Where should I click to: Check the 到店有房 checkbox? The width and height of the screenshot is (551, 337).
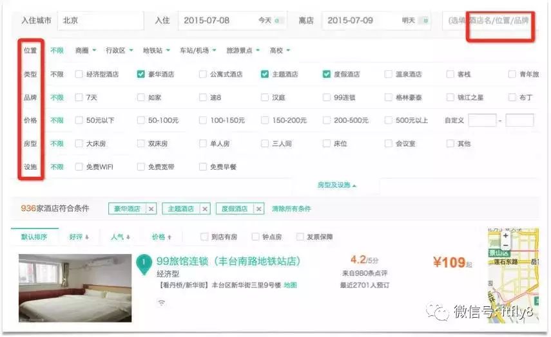(x=204, y=237)
